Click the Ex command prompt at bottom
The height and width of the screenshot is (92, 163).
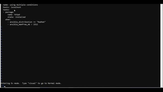click(3, 86)
